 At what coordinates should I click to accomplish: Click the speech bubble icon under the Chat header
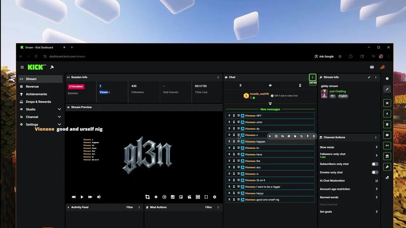point(270,85)
